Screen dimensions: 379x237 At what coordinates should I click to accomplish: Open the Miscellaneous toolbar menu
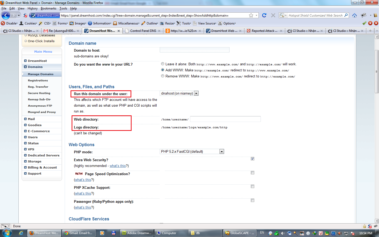pyautogui.click(x=126, y=23)
